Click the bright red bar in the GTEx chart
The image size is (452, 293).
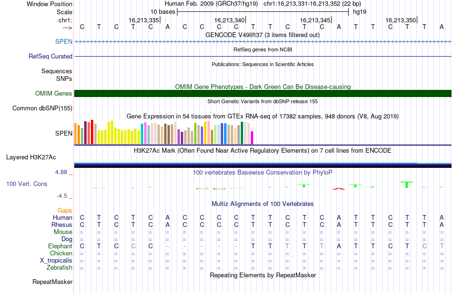tap(92, 132)
